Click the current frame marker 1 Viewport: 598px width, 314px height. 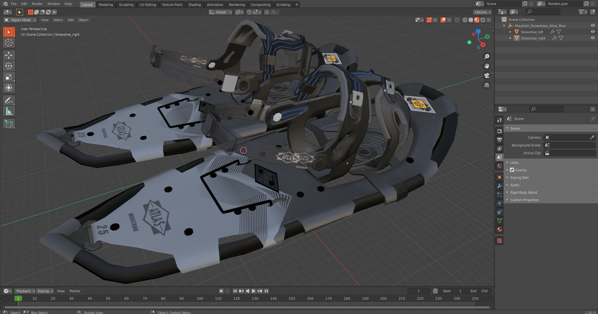click(x=18, y=298)
